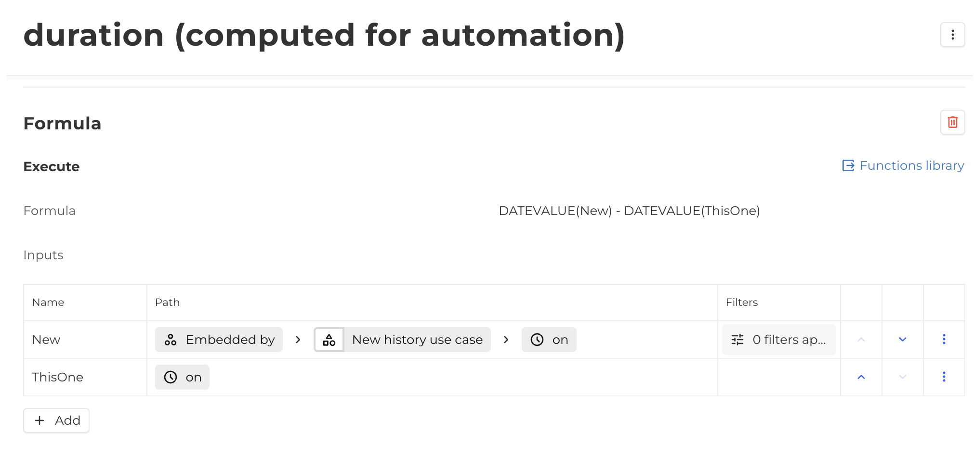The image size is (974, 456).
Task: Click the disabled up arrow in New row
Action: tap(861, 340)
